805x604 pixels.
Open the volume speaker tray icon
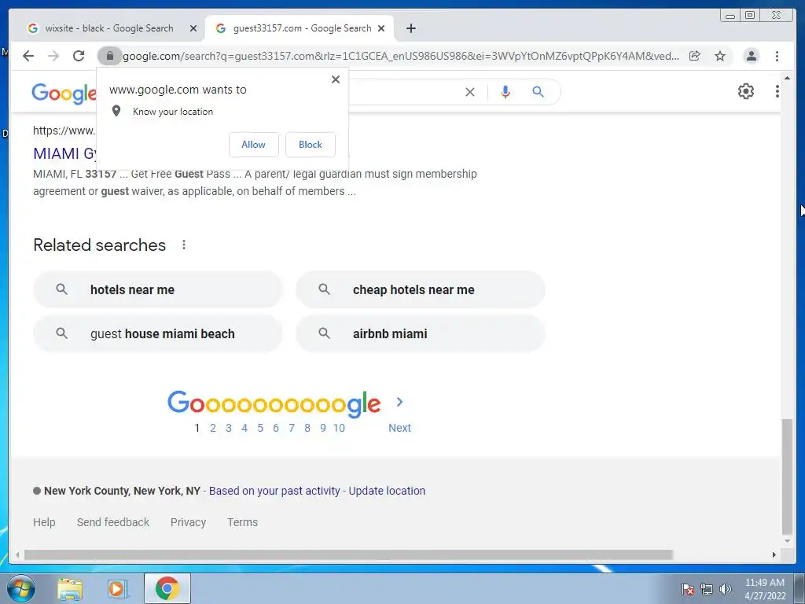coord(726,589)
